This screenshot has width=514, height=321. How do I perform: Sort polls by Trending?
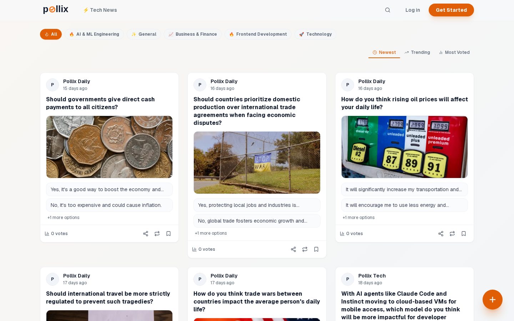click(417, 52)
